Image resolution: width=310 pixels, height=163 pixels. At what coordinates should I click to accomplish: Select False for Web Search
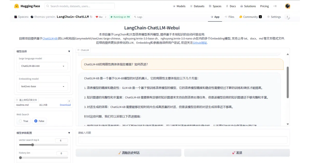pyautogui.click(x=39, y=121)
